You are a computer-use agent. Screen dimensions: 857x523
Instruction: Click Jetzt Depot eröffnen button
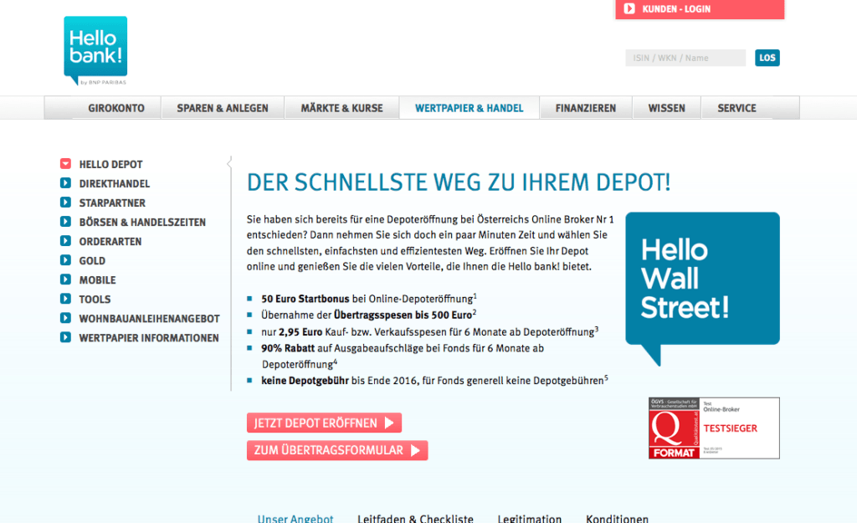tap(324, 423)
